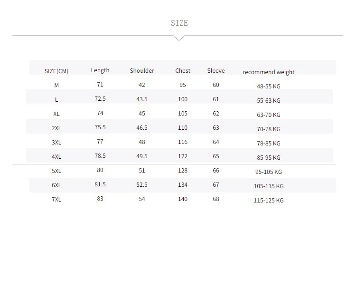Click the 115-125 KG weight cell
This screenshot has height=298, width=356.
click(x=269, y=201)
